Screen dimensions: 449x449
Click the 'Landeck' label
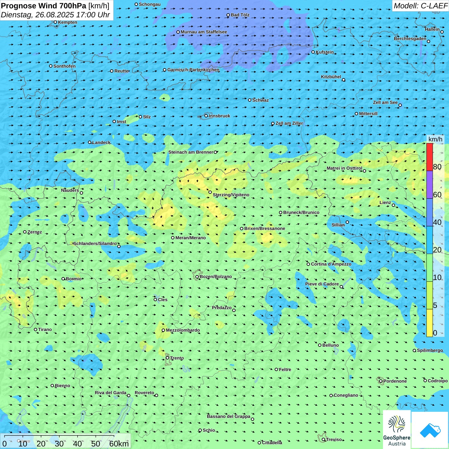click(x=101, y=142)
